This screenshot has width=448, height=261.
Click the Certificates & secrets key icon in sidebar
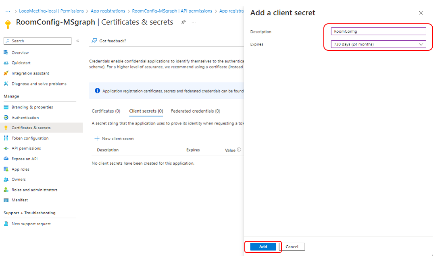pos(6,128)
